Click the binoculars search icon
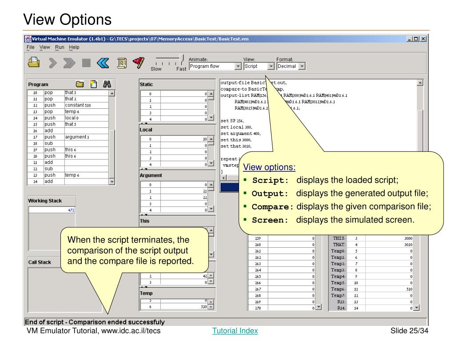The height and width of the screenshot is (341, 455). [107, 84]
